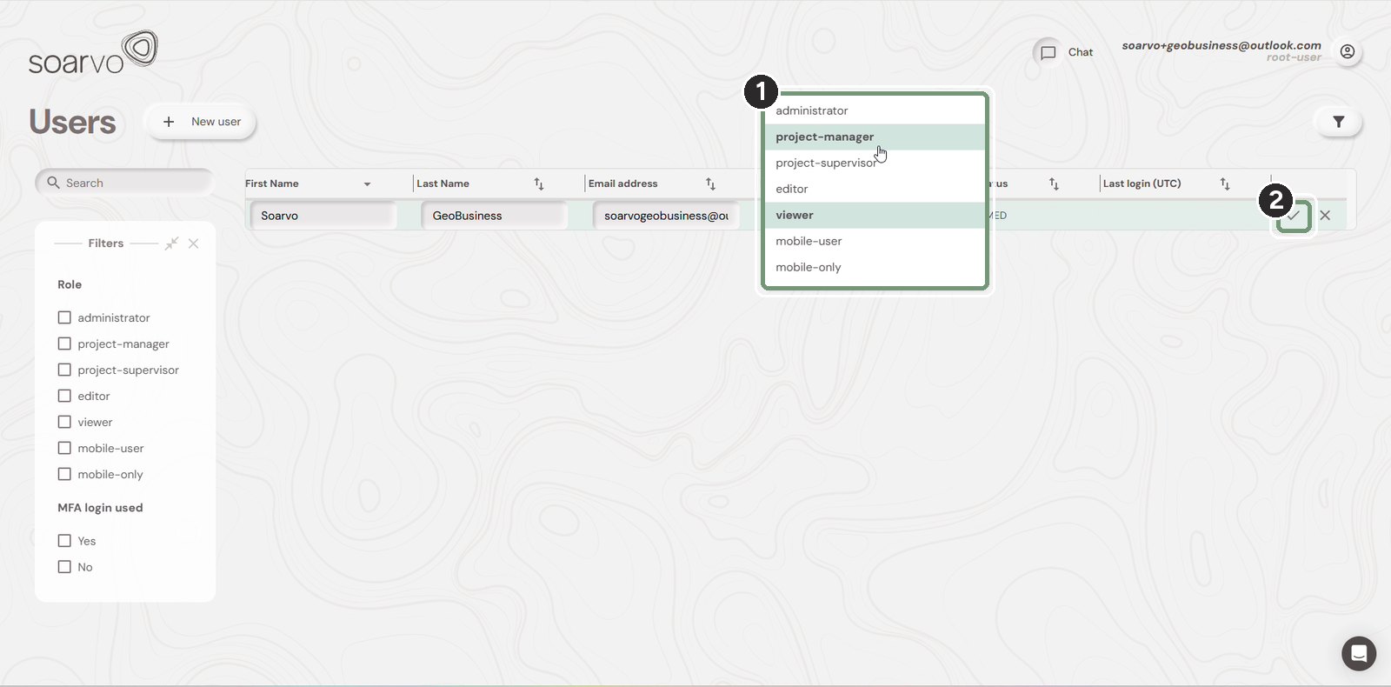Click the search magnifier icon
This screenshot has width=1391, height=687.
54,183
